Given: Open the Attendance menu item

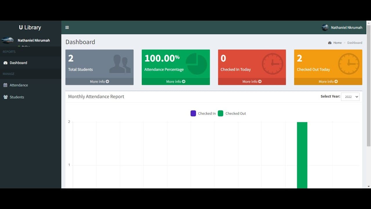Looking at the screenshot, I should (x=19, y=85).
